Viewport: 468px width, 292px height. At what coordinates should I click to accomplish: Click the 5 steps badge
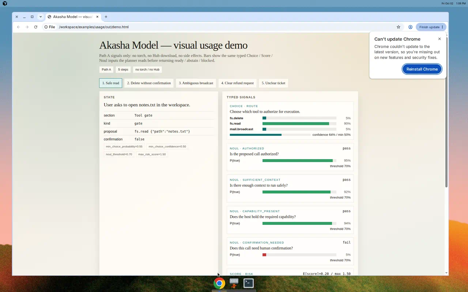123,70
